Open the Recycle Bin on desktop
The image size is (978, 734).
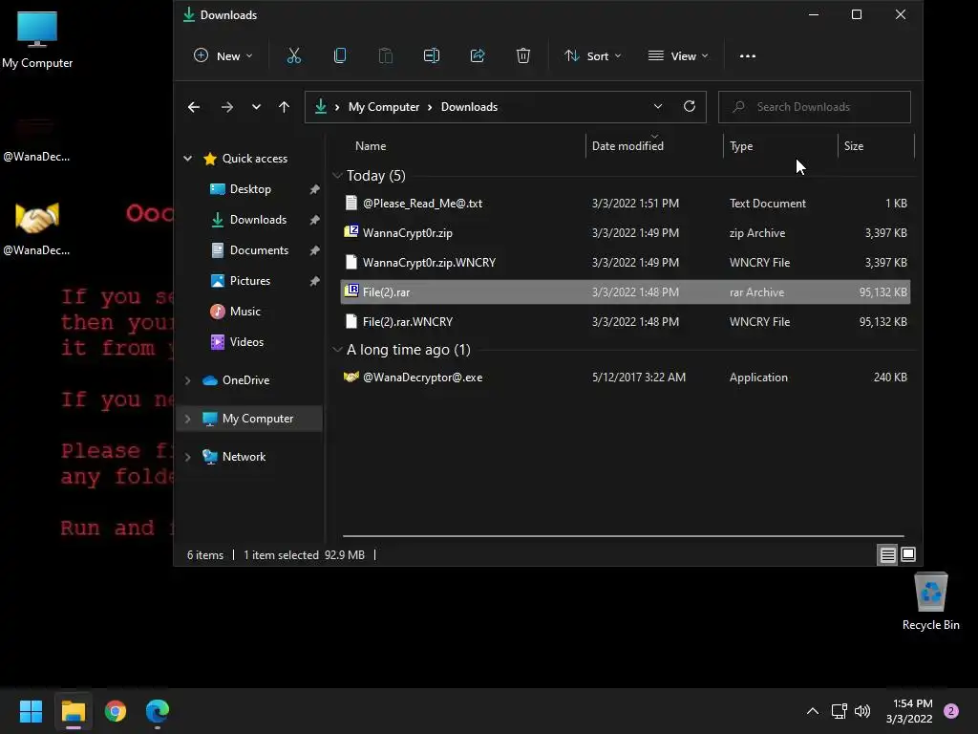[930, 601]
